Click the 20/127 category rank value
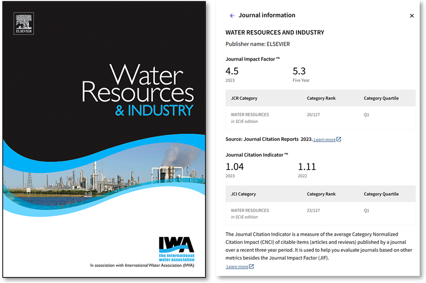 [313, 115]
